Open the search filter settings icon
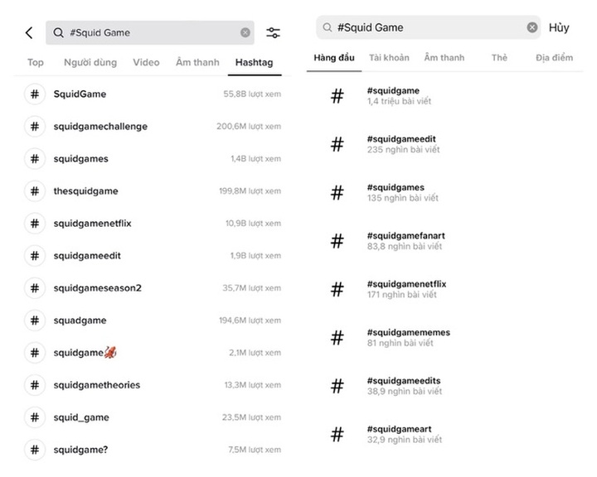 pyautogui.click(x=273, y=33)
